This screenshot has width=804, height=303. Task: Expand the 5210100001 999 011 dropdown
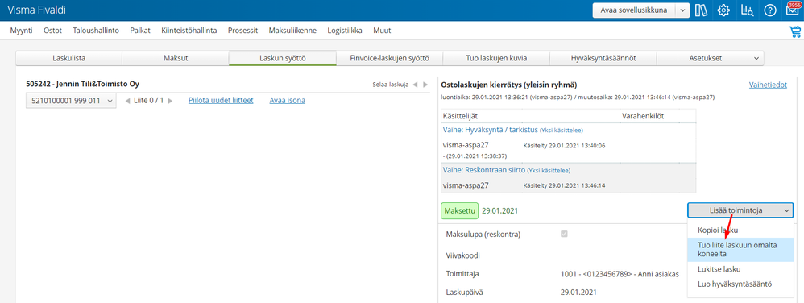71,101
